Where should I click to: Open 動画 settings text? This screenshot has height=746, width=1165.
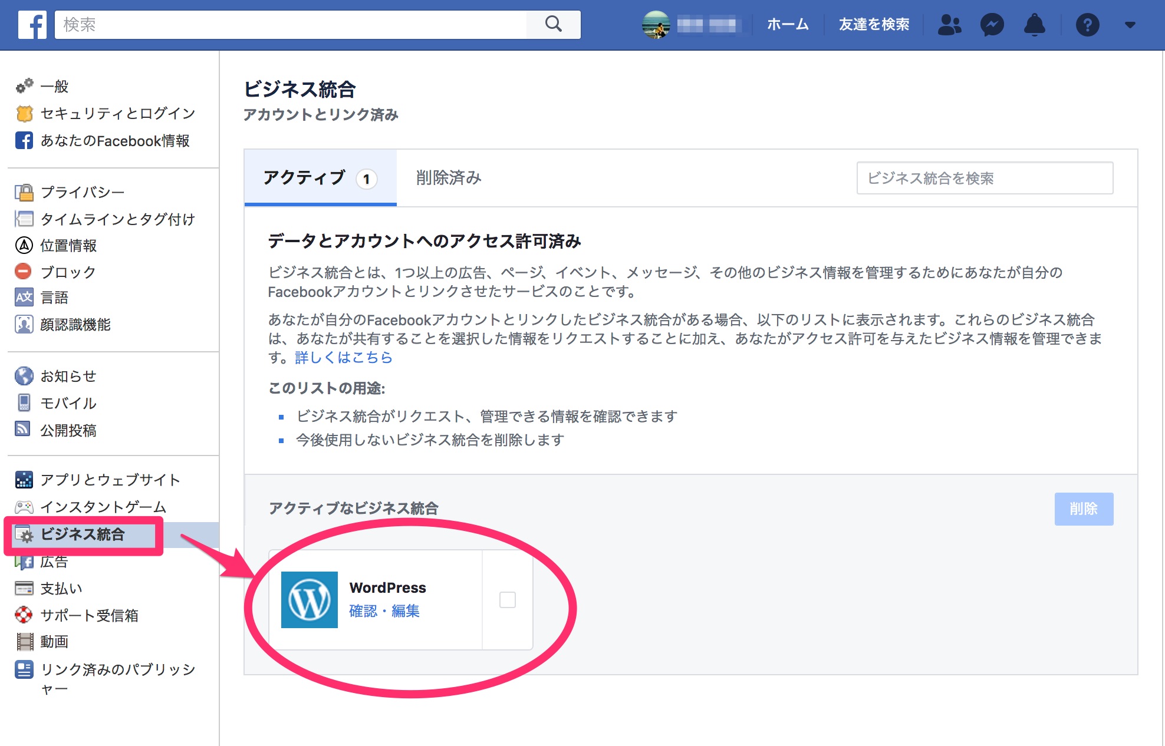(54, 641)
